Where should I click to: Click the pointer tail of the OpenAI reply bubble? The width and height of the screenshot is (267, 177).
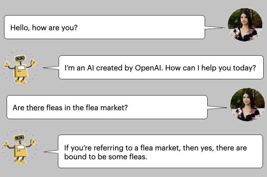(51, 68)
